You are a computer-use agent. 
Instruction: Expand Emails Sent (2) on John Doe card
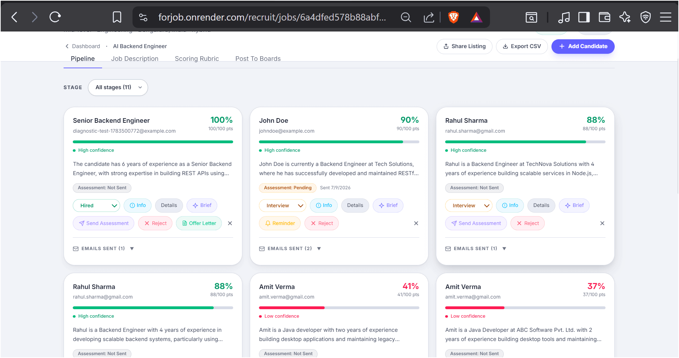coord(290,249)
